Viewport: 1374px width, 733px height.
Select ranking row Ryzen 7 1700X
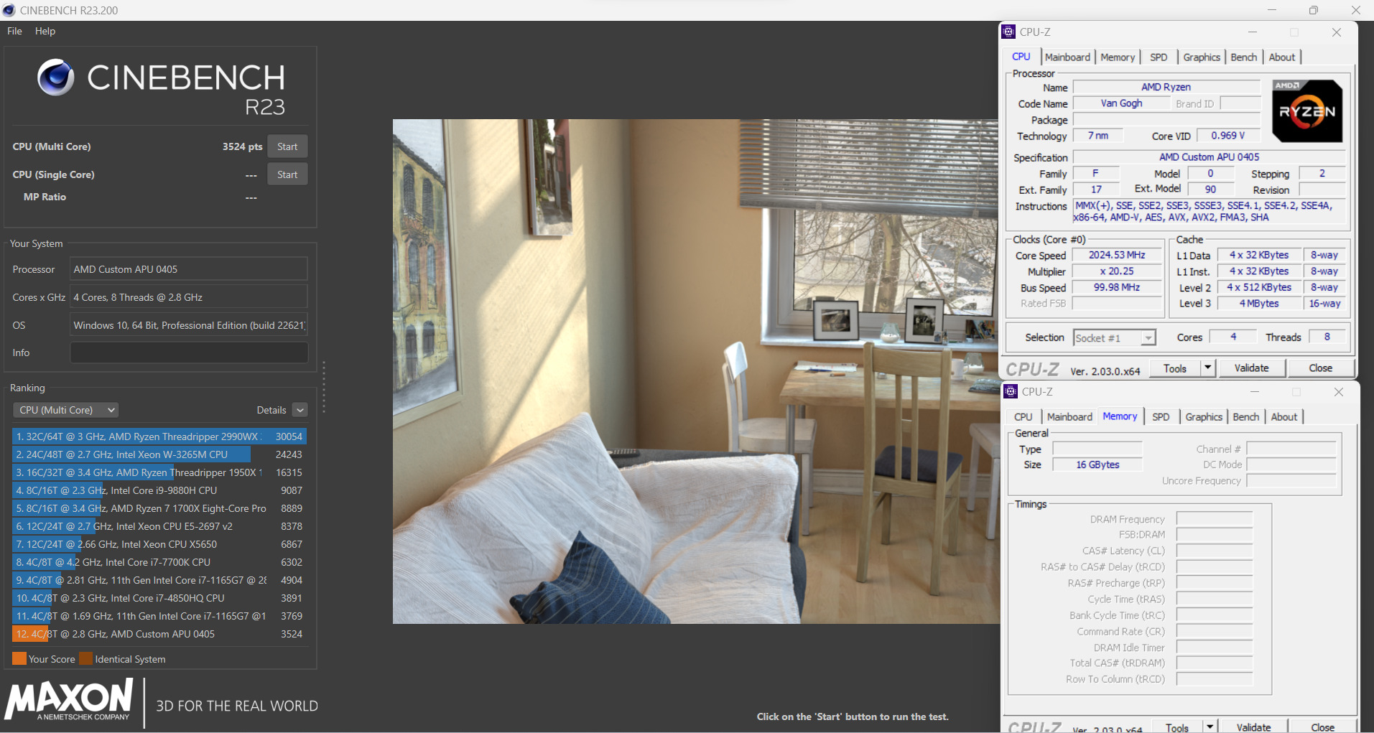(x=159, y=508)
